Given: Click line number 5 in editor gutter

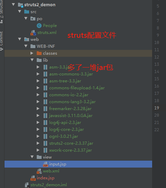Looking at the screenshot, I should coord(158,6).
